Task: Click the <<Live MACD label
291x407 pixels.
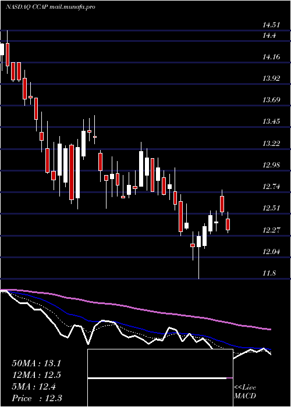Action: pyautogui.click(x=245, y=392)
